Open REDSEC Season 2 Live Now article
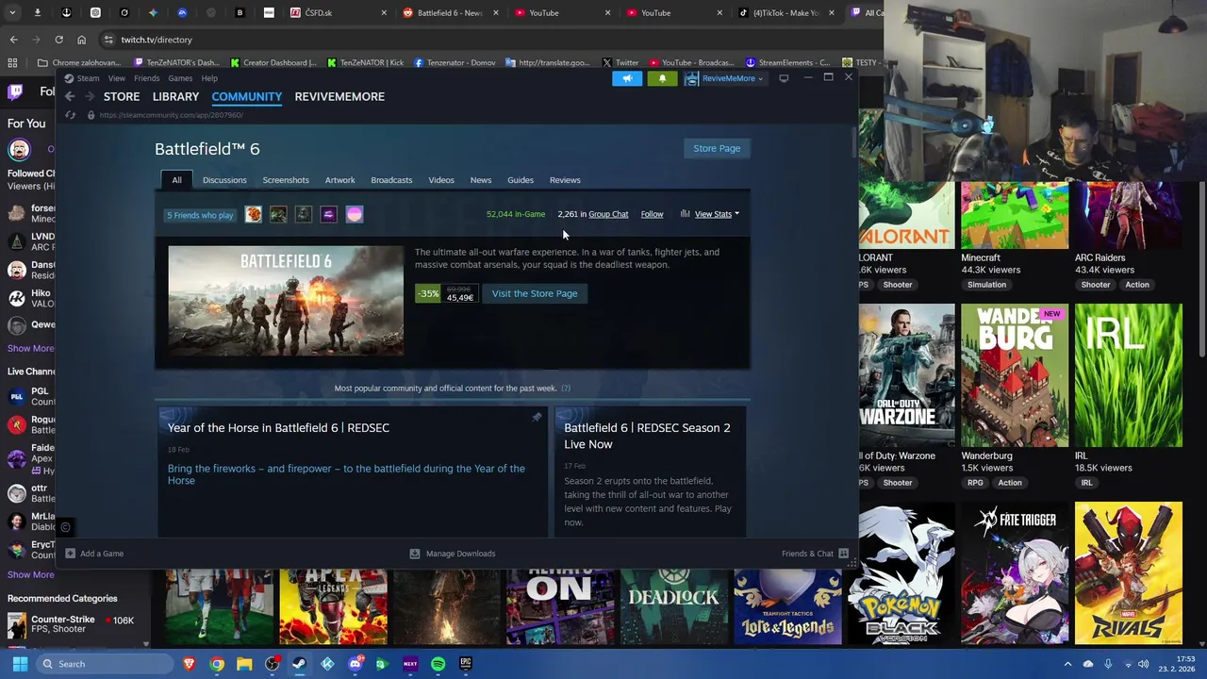This screenshot has width=1207, height=679. pyautogui.click(x=647, y=436)
